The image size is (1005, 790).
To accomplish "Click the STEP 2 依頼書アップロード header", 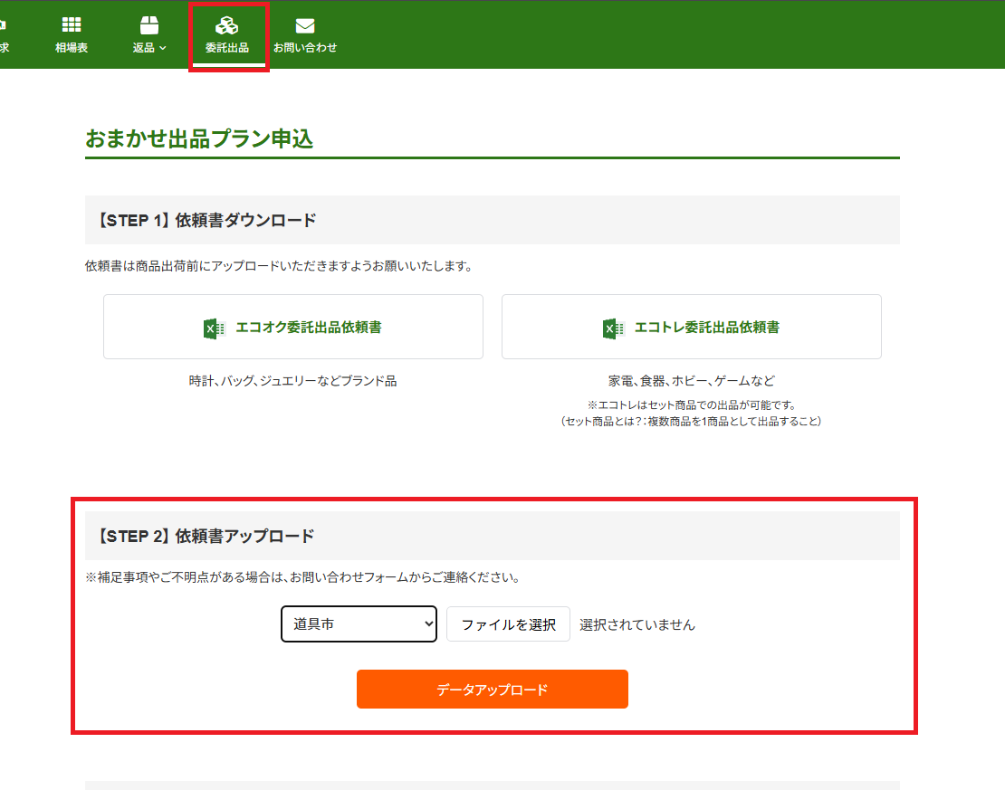I will tap(205, 536).
